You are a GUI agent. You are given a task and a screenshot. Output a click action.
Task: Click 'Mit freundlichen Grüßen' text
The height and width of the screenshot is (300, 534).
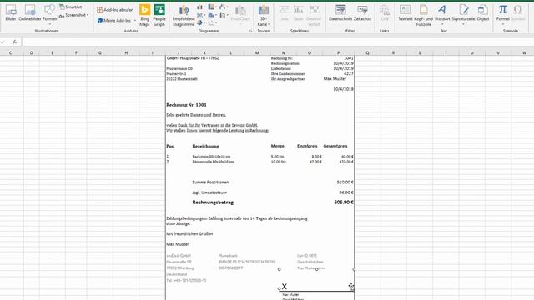(x=189, y=234)
